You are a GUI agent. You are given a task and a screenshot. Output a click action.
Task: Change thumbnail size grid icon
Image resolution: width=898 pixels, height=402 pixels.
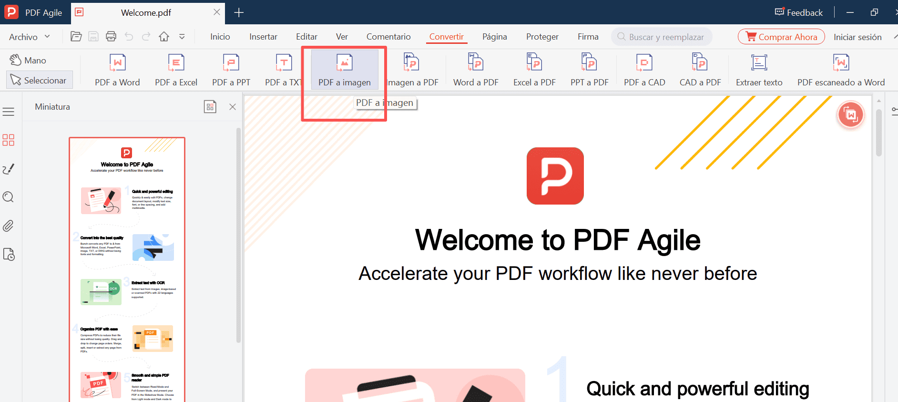point(210,107)
